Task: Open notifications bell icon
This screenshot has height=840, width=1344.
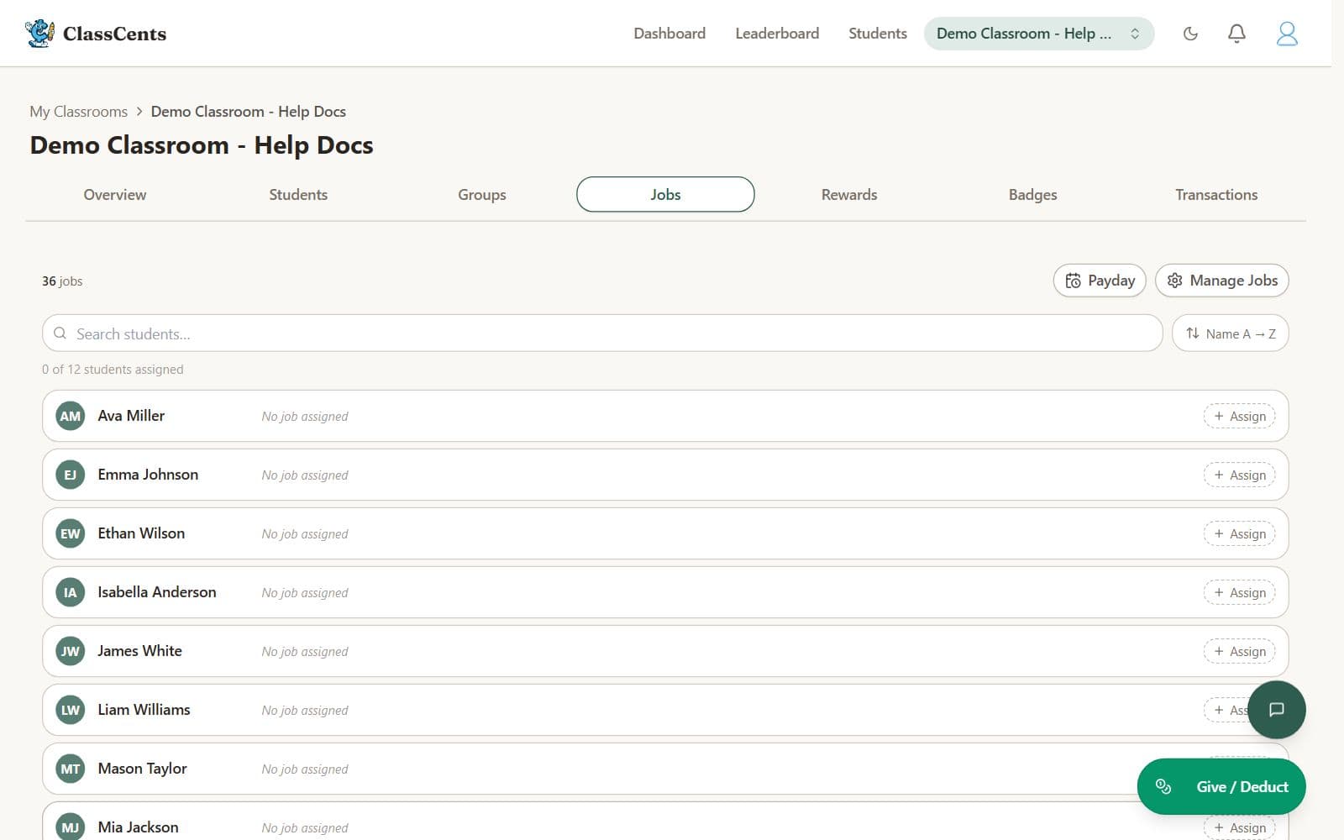Action: click(1236, 34)
